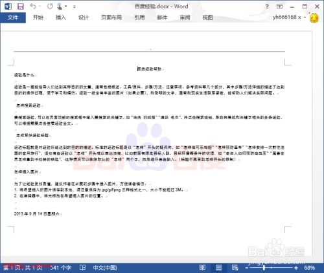Screen dimensions: 324x273
Task: Click the heading 经验是什么
Action: [x=24, y=75]
